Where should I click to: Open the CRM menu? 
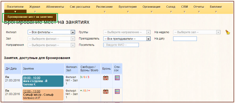[x=185, y=7]
